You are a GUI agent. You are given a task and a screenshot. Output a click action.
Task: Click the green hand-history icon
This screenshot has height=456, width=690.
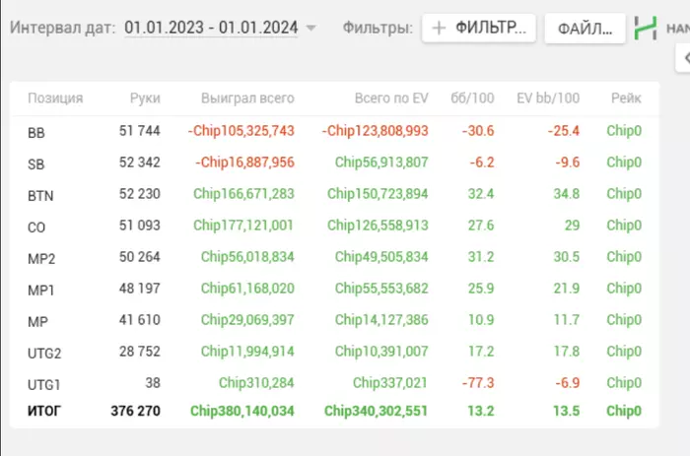click(646, 29)
